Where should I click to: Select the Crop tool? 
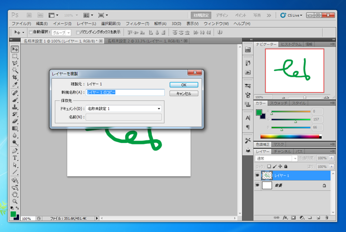15,77
